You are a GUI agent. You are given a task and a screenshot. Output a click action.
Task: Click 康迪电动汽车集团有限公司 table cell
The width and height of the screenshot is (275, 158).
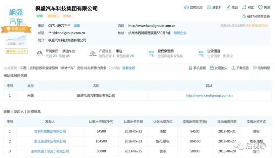tap(96, 95)
